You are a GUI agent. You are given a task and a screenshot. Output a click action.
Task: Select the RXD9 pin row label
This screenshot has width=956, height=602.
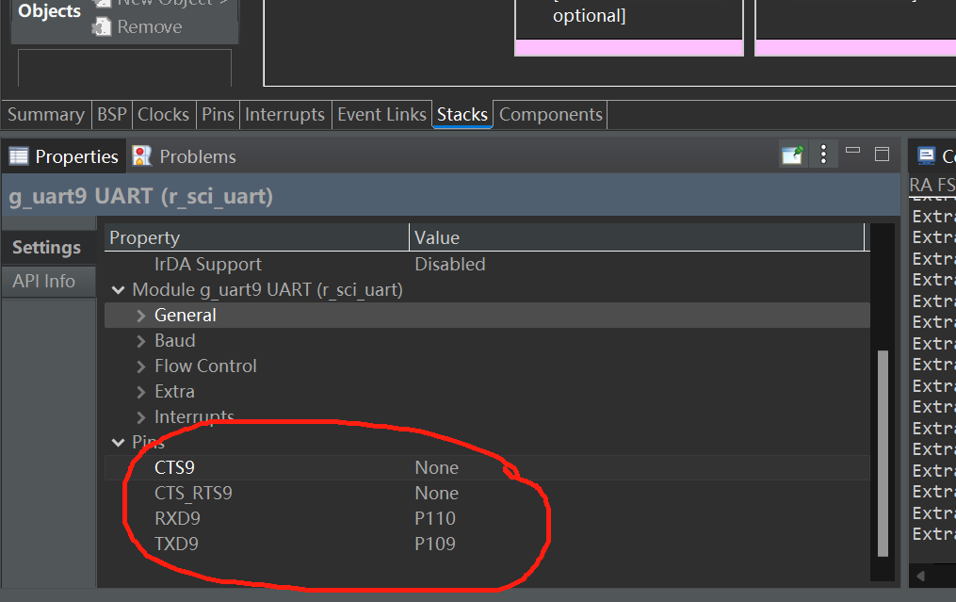177,518
